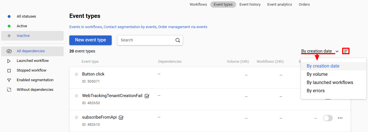This screenshot has width=368, height=132.
Task: Select the All dependencies link icon
Action: click(x=9, y=51)
